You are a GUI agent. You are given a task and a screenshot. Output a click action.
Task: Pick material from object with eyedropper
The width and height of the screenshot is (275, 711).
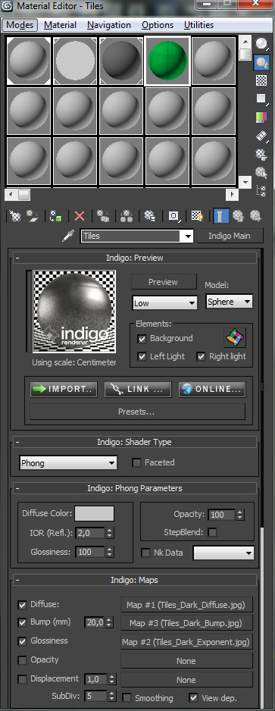(x=68, y=236)
